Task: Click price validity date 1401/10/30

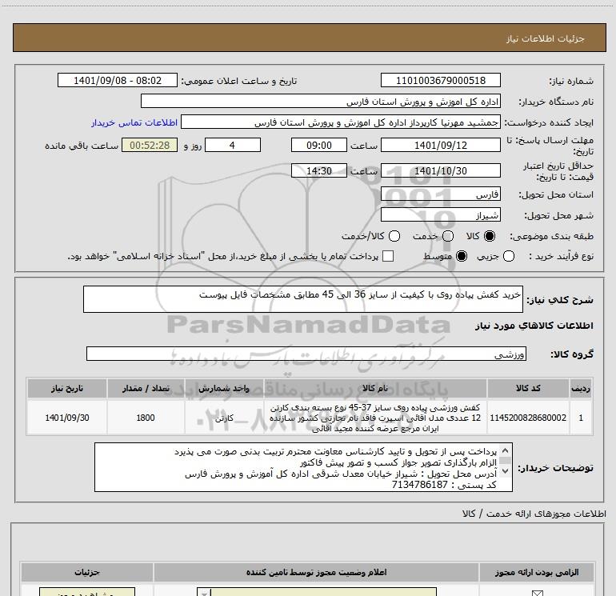Action: coord(440,170)
